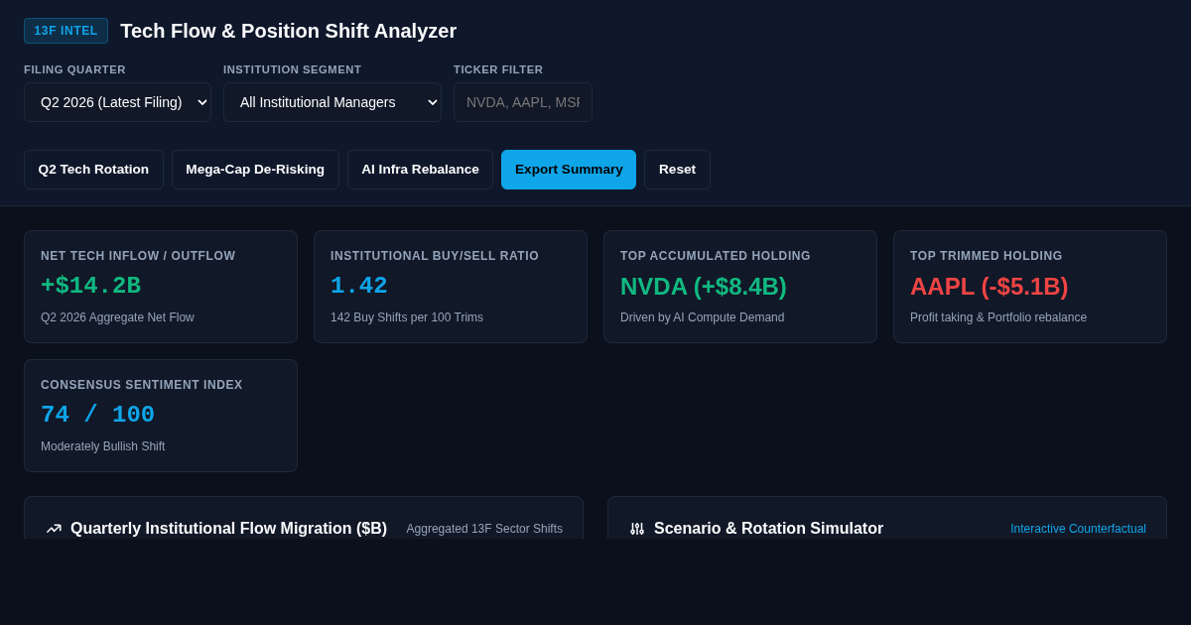Click the Scenario & Rotation Simulator heading
The width and height of the screenshot is (1191, 625).
tap(768, 529)
